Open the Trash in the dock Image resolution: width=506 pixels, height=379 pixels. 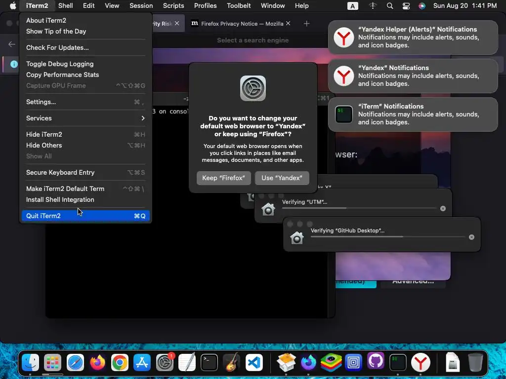coord(475,362)
